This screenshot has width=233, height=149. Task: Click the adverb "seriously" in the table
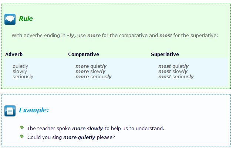[x=23, y=77]
